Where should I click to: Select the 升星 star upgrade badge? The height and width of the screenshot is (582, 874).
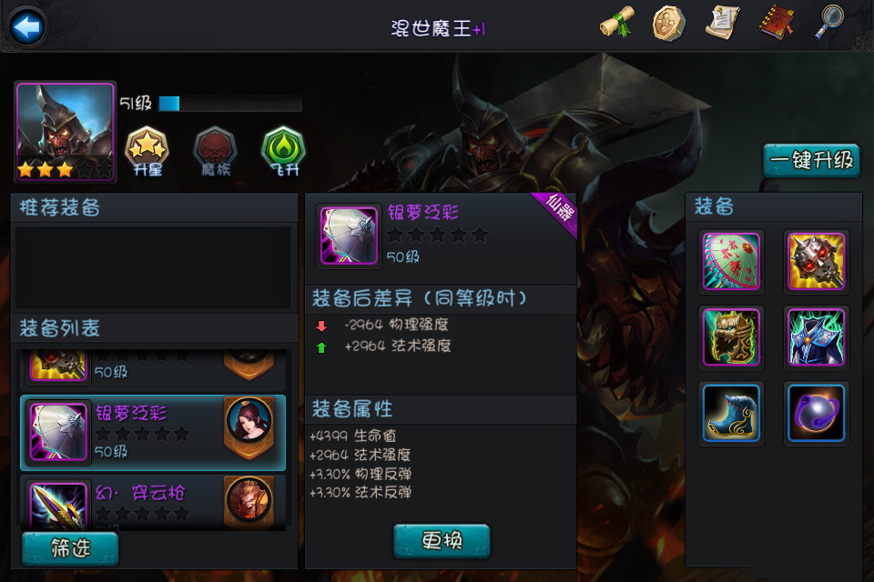(147, 152)
